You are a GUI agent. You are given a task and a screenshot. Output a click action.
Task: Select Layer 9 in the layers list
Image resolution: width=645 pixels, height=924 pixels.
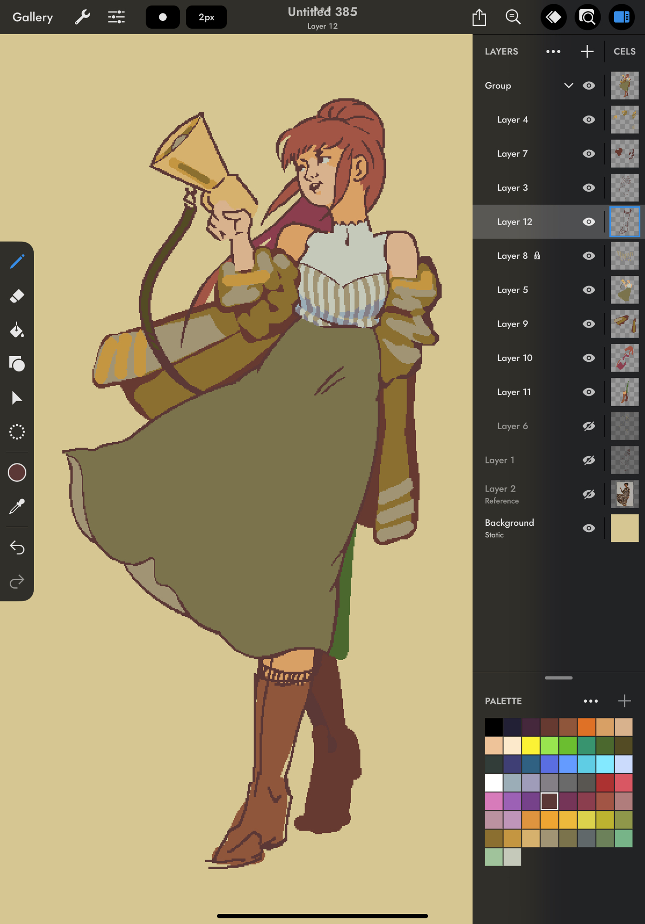512,324
